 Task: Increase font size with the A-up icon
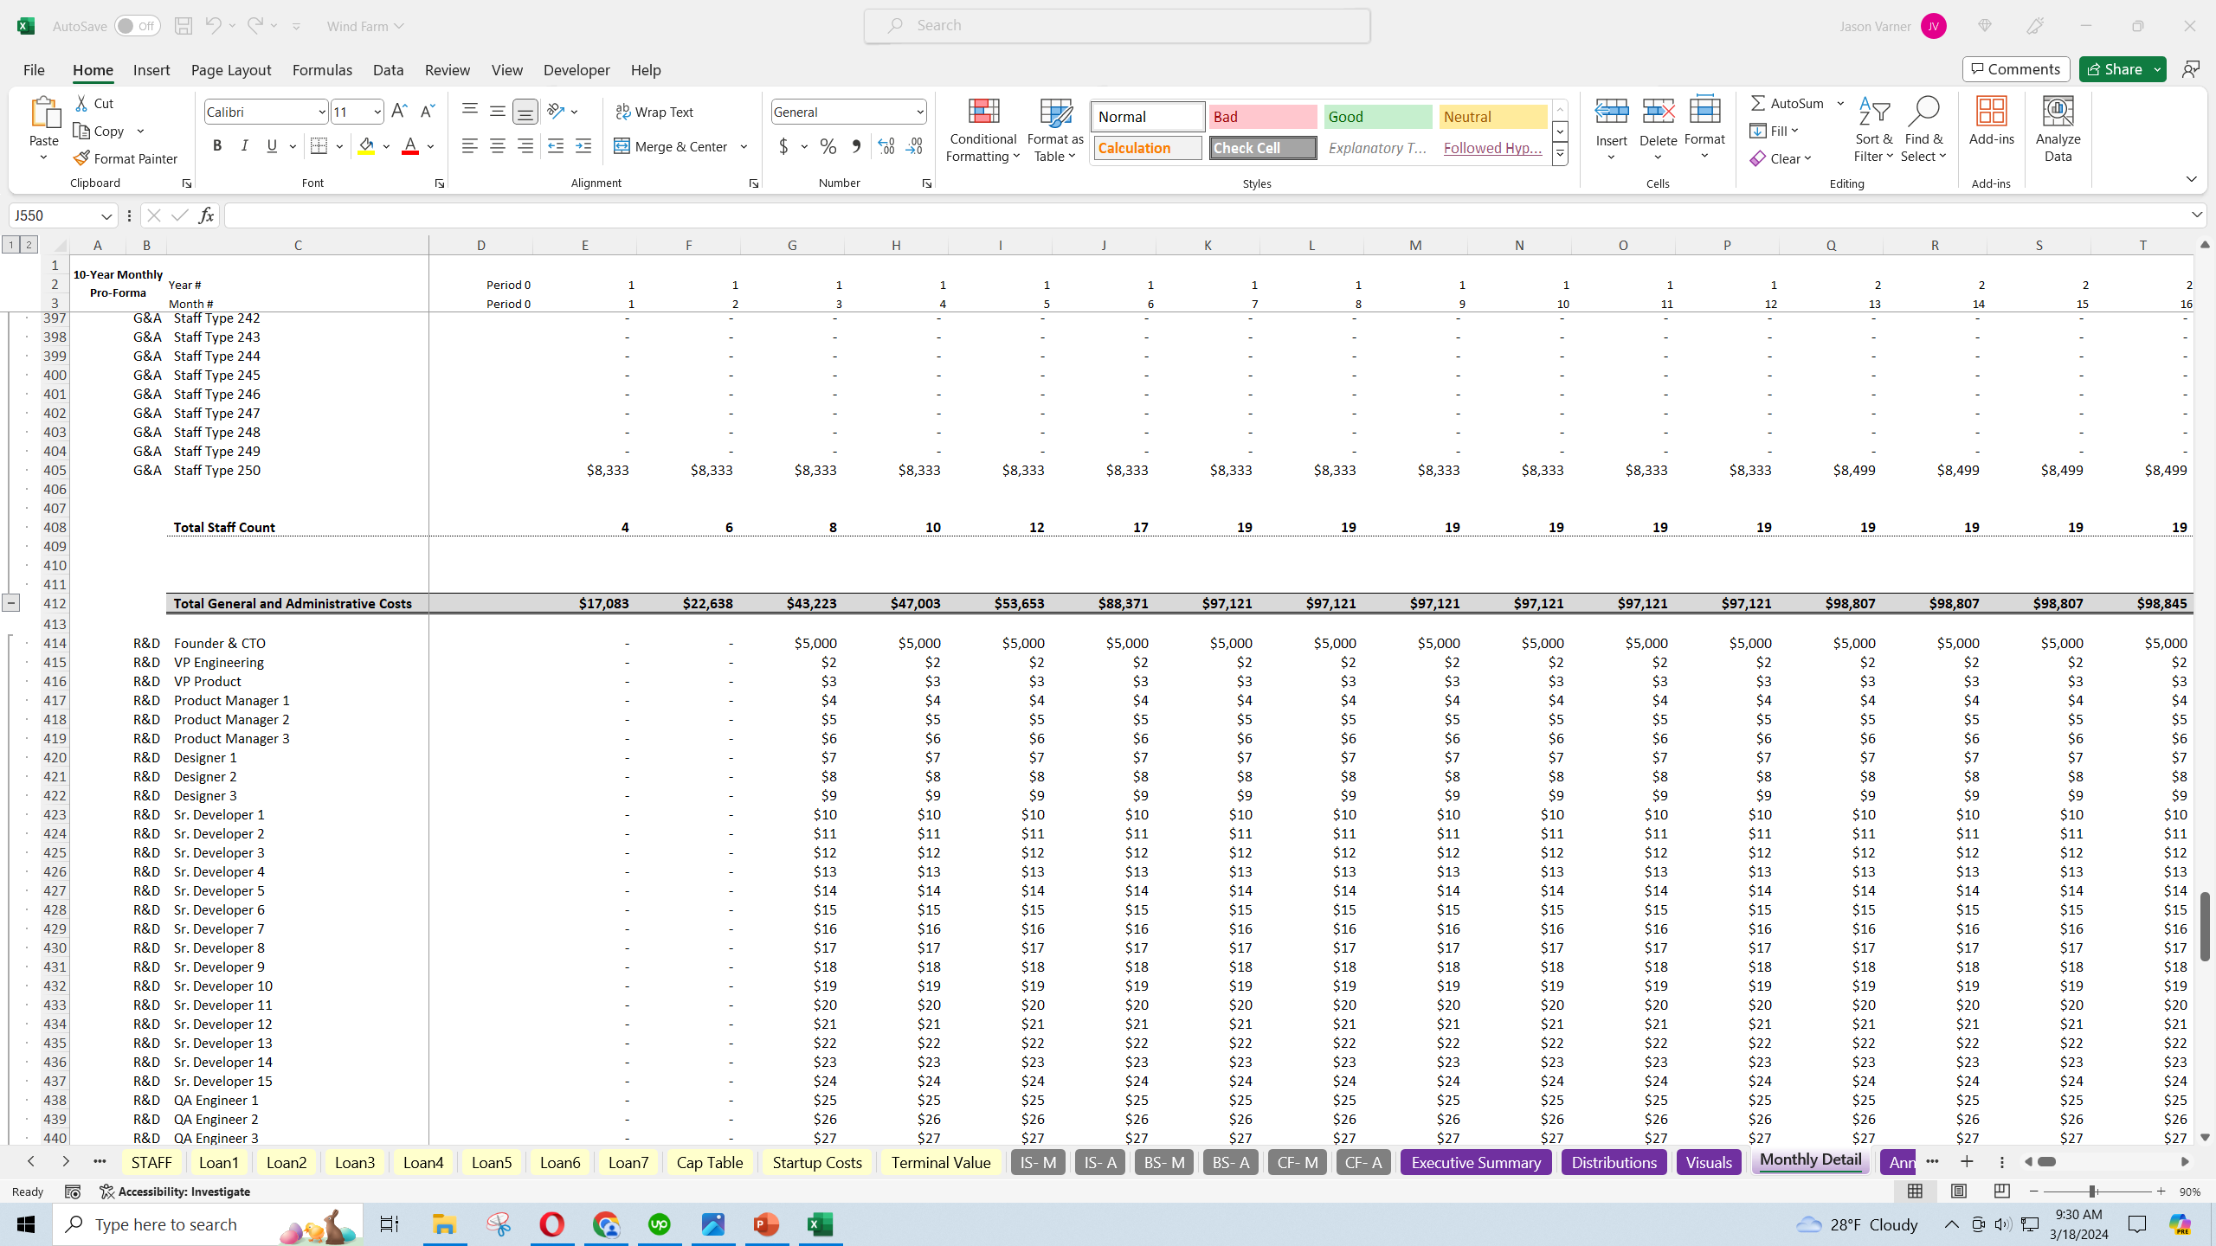coord(399,112)
